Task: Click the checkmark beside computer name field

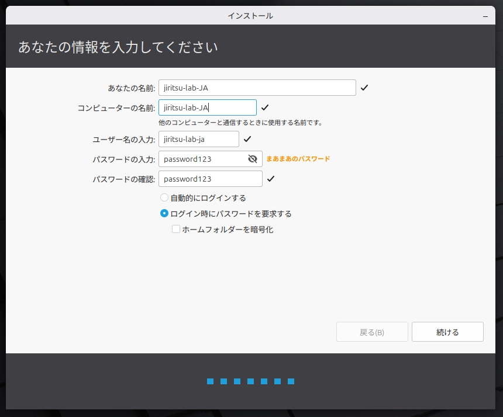Action: (x=265, y=107)
